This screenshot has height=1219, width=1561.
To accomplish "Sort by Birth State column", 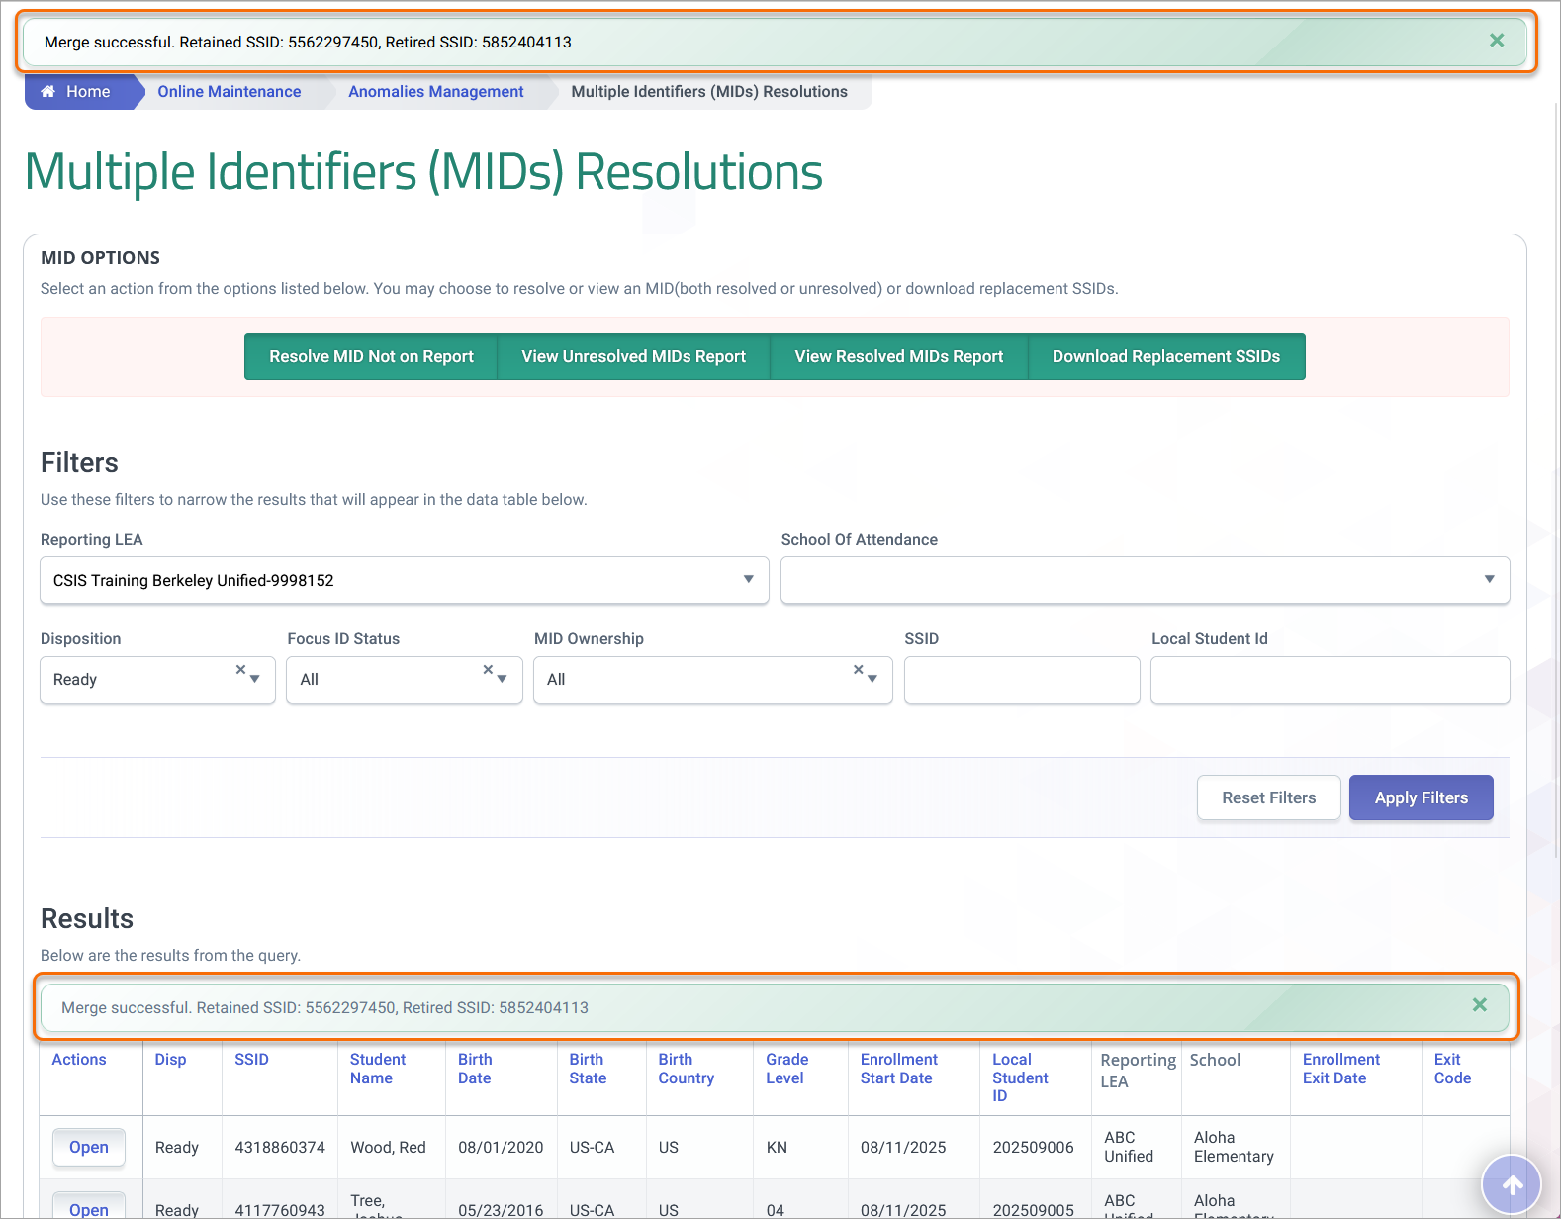I will 588,1069.
